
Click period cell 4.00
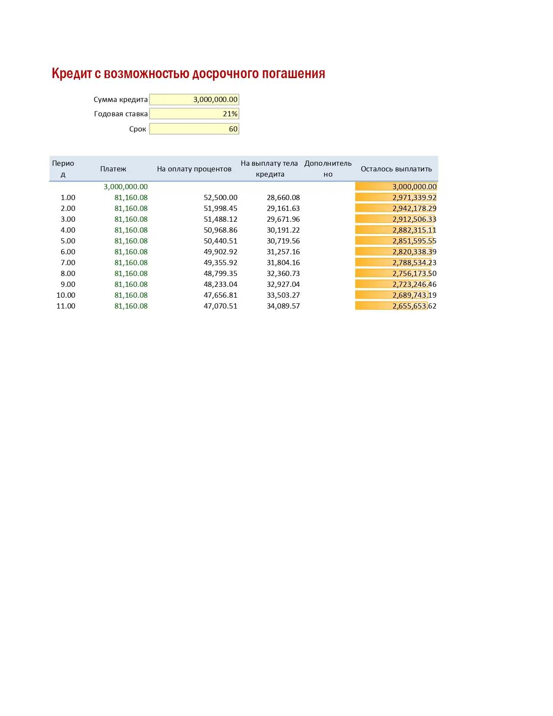pos(68,230)
